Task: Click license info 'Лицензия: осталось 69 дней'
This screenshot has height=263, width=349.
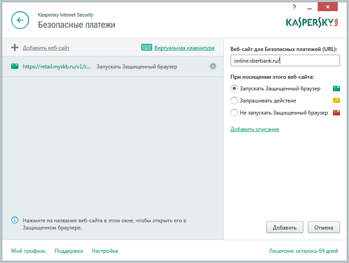Action: pos(303,251)
